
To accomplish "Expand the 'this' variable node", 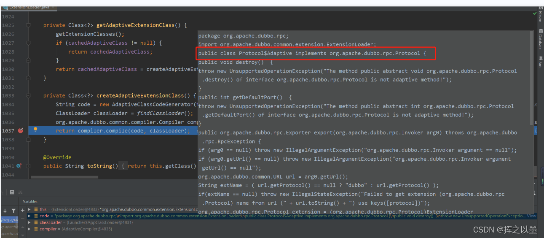I will coord(29,209).
